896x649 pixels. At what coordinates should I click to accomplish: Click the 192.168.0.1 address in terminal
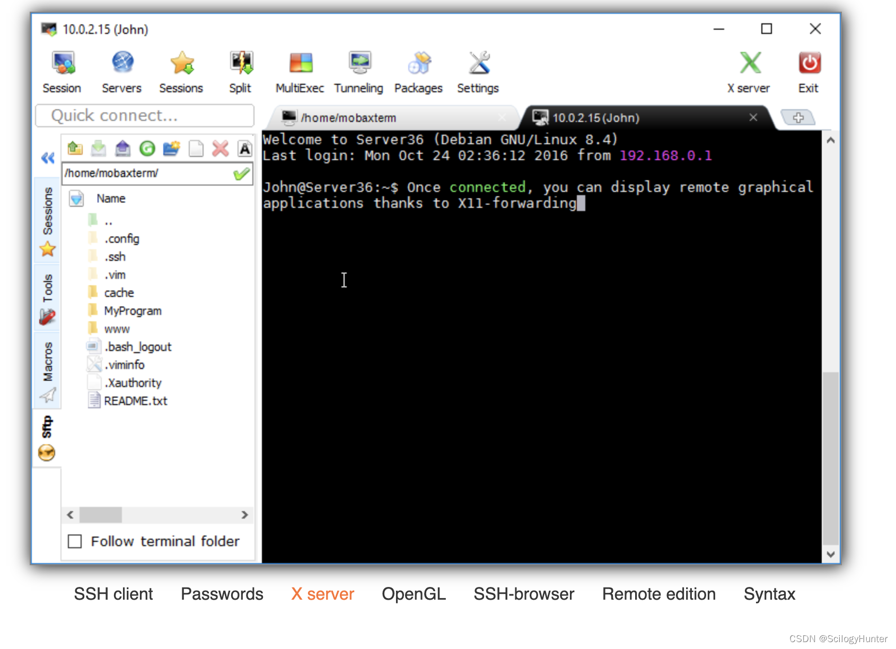[666, 155]
